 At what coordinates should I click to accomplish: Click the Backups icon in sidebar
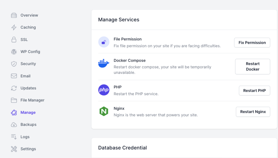coord(14,124)
